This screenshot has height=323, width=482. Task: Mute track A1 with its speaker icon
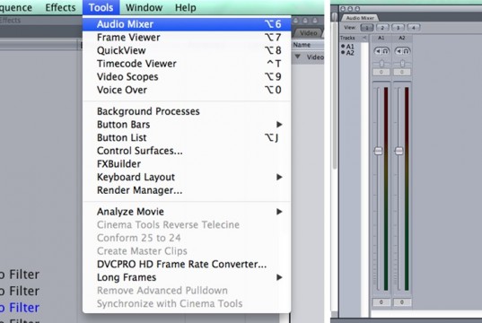coord(378,51)
